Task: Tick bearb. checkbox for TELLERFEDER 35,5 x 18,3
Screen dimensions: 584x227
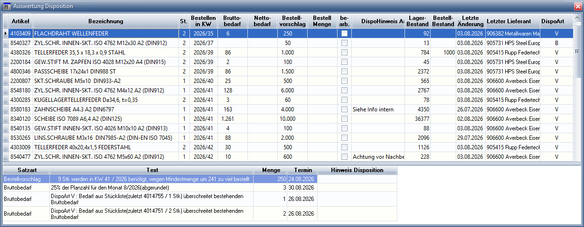Action: (344, 53)
